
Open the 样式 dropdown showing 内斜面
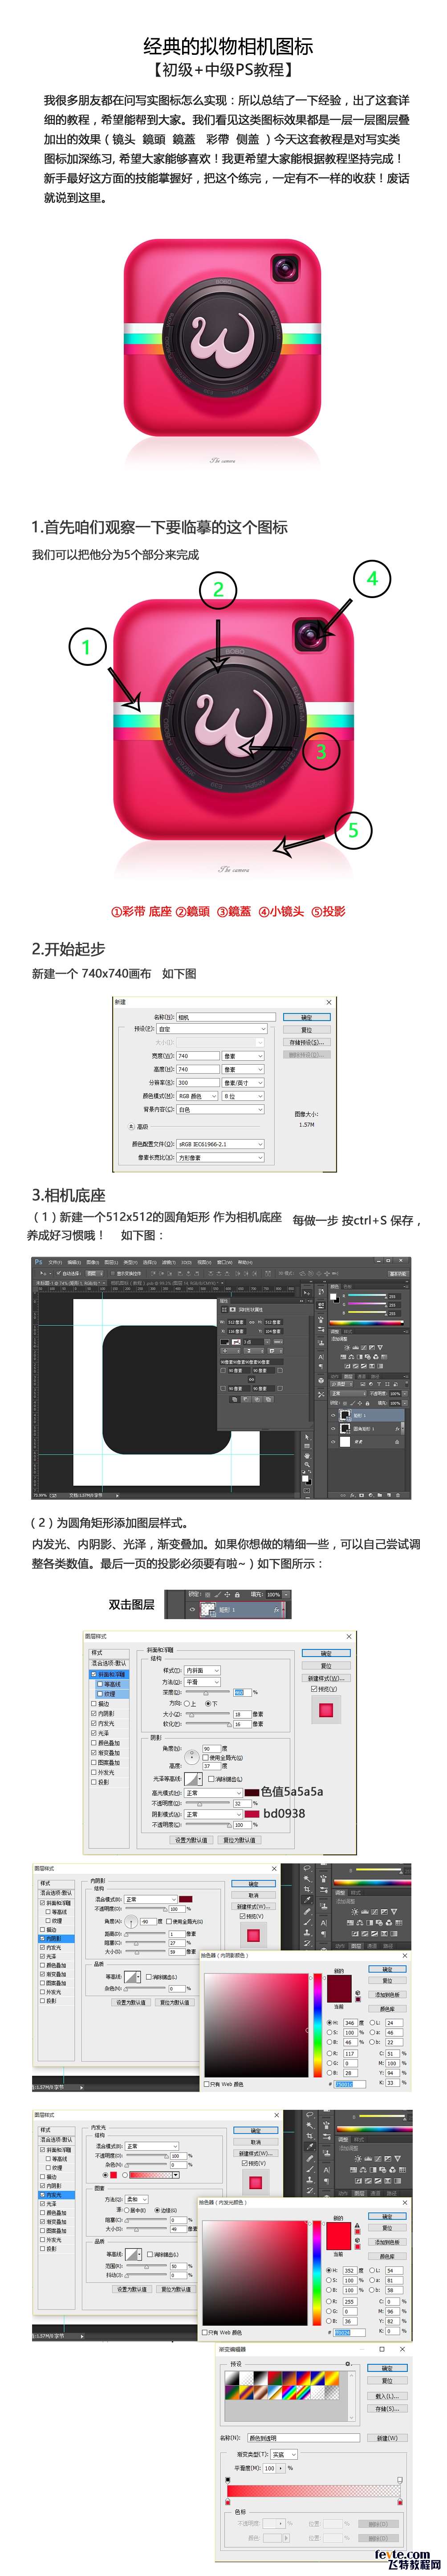203,1670
